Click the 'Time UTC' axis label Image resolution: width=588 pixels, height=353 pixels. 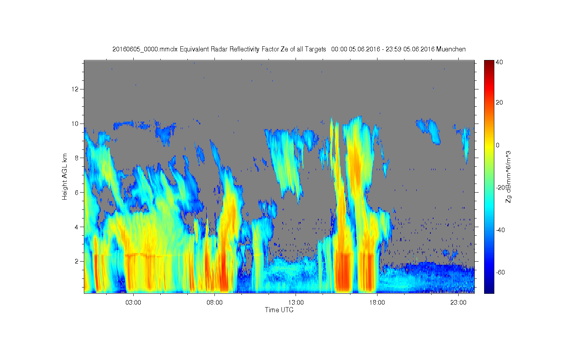click(279, 310)
